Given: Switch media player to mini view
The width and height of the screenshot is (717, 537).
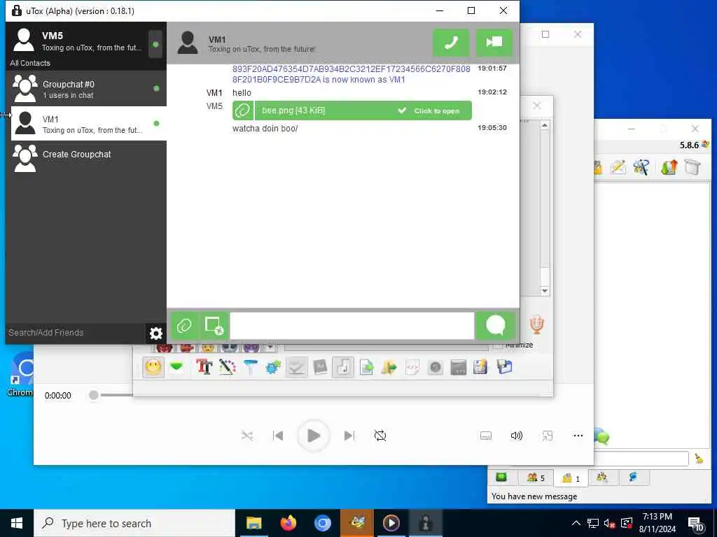Looking at the screenshot, I should click(548, 436).
